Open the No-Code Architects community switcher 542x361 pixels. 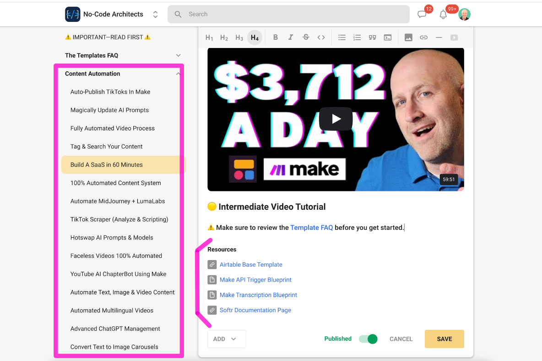point(156,14)
